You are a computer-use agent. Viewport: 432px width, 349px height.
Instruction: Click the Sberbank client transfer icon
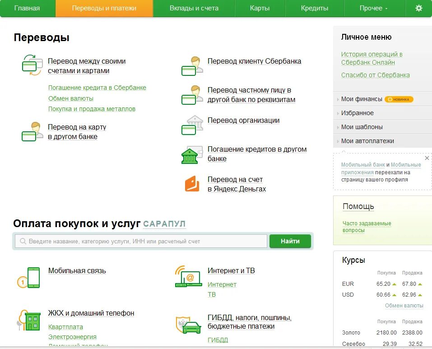pos(192,66)
